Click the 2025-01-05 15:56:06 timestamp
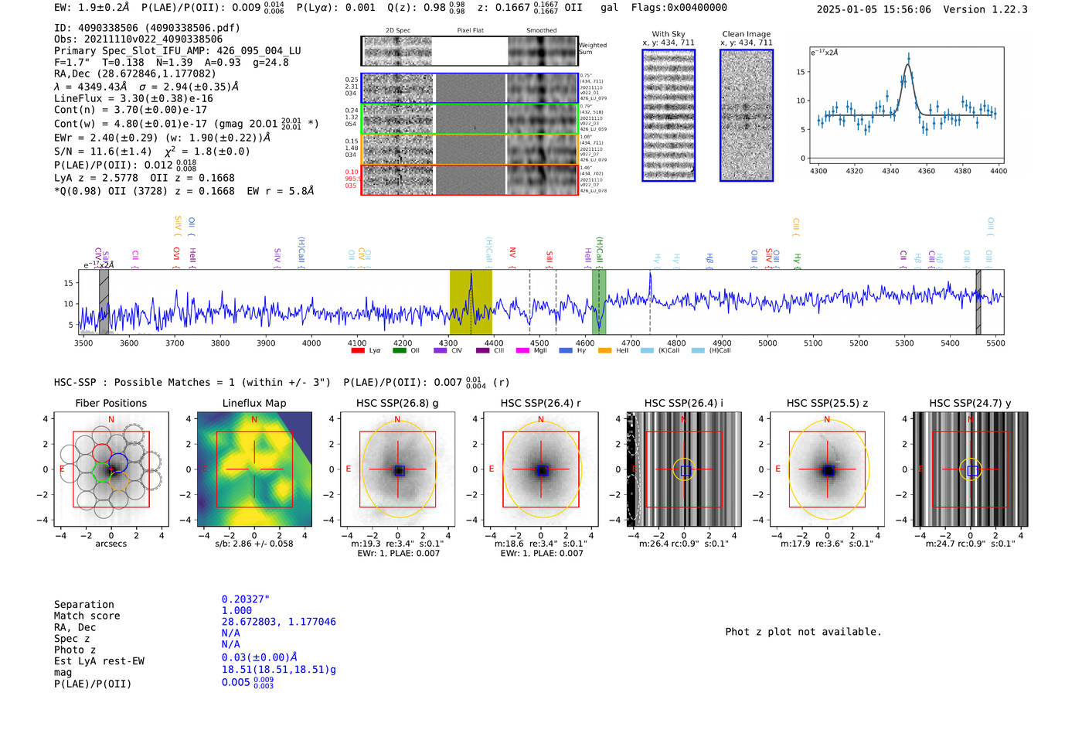Screen dimensions: 1082x737 (x=873, y=9)
